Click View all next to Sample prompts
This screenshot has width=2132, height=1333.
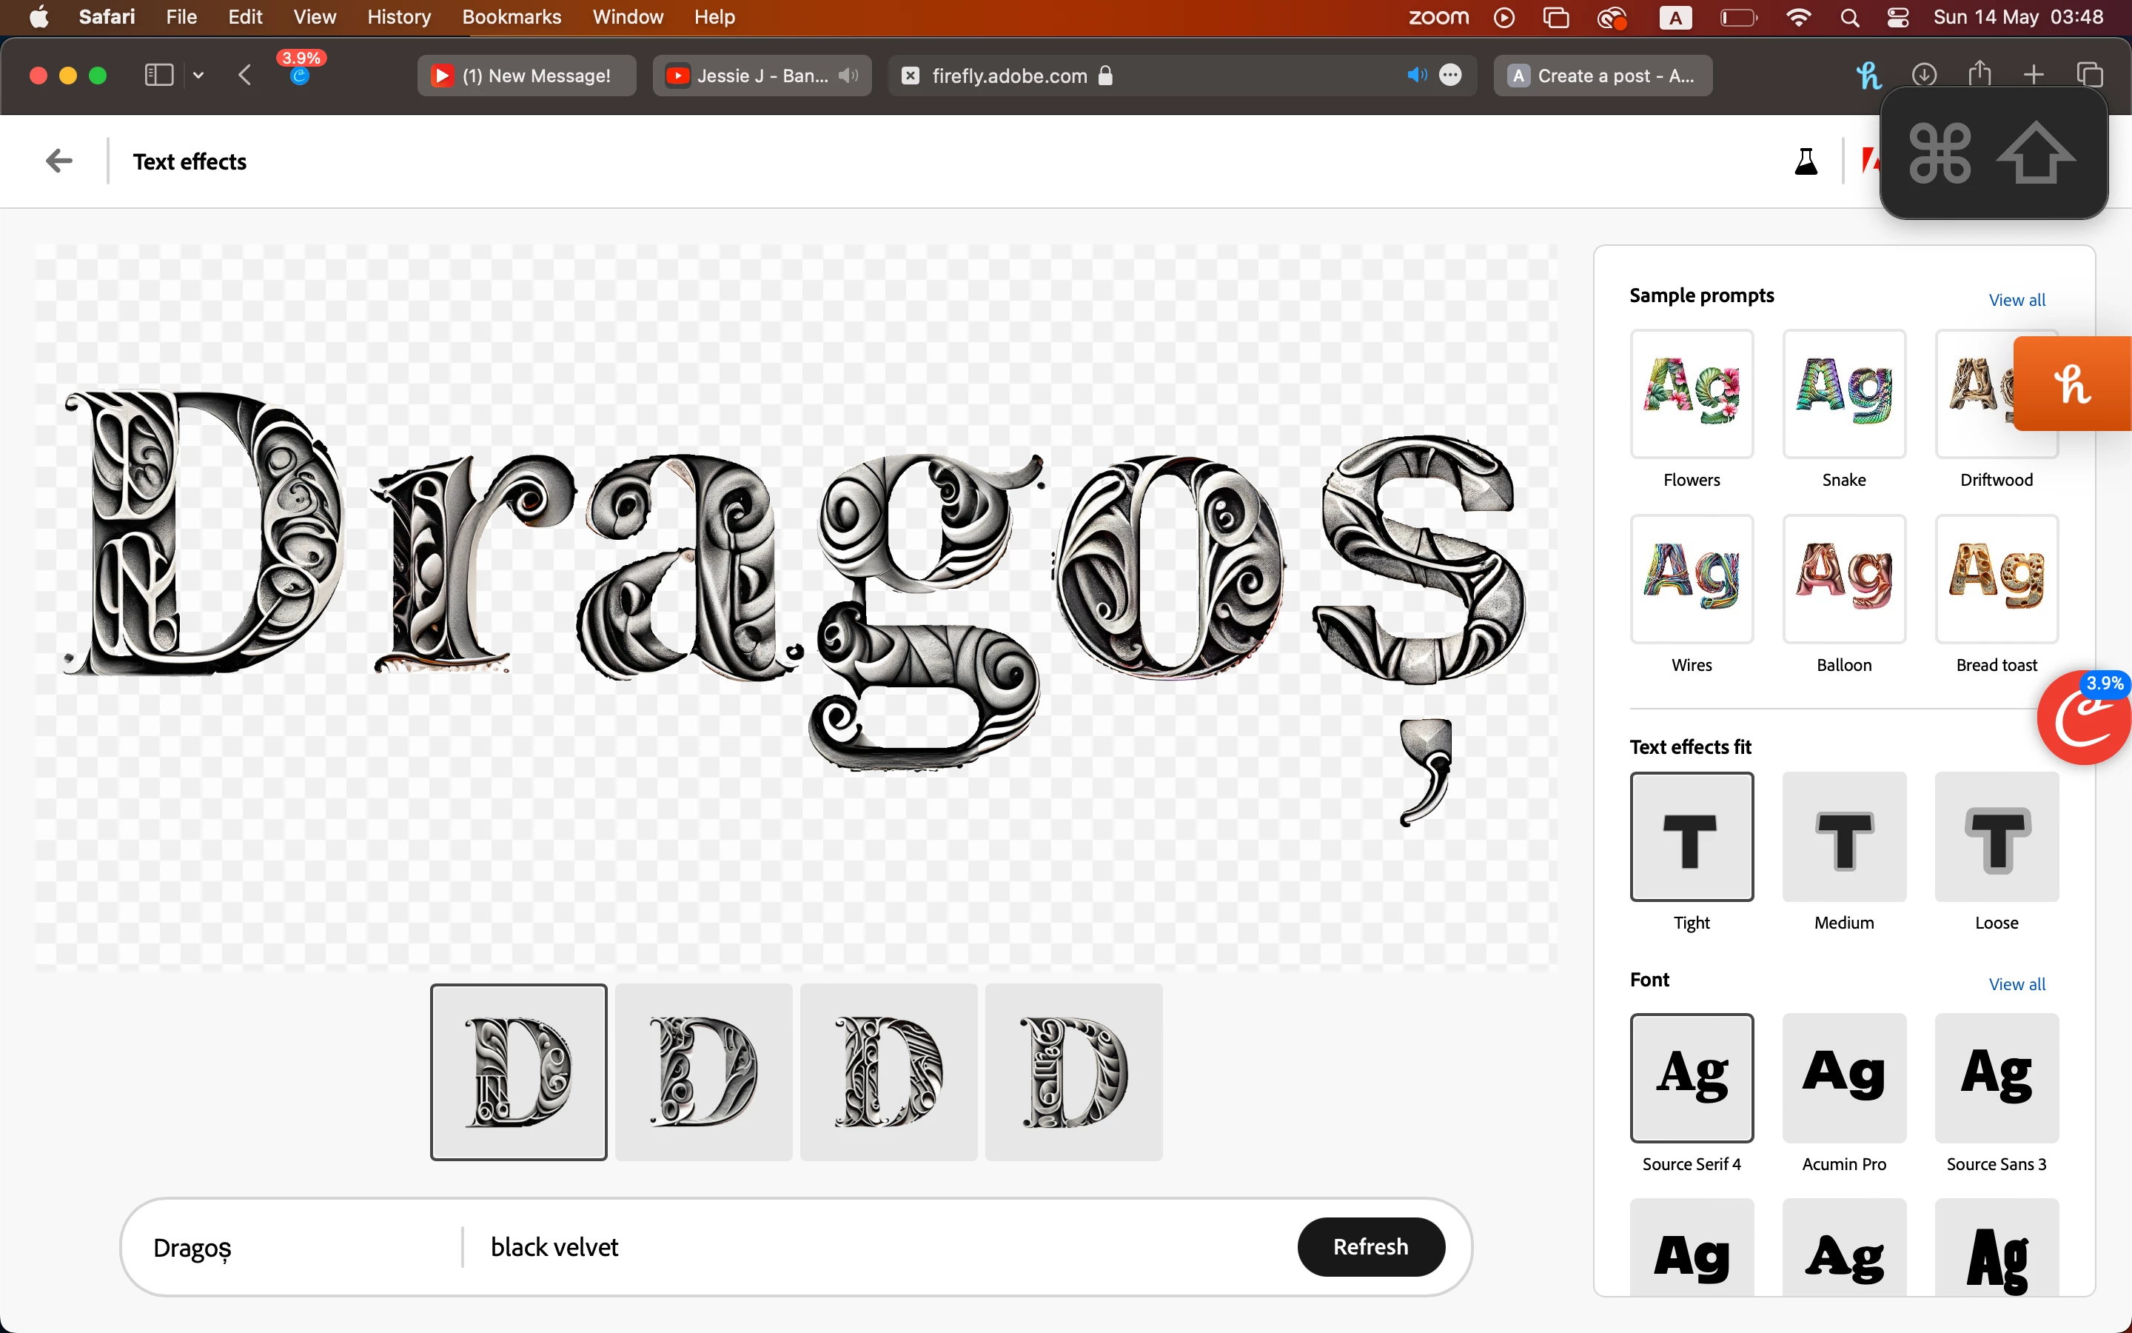pos(2016,301)
